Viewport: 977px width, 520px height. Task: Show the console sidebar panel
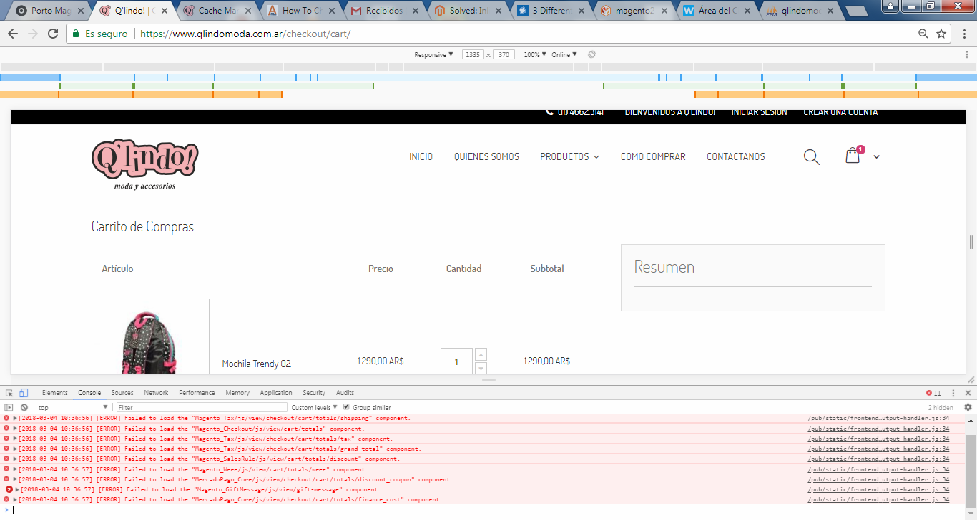pos(8,406)
